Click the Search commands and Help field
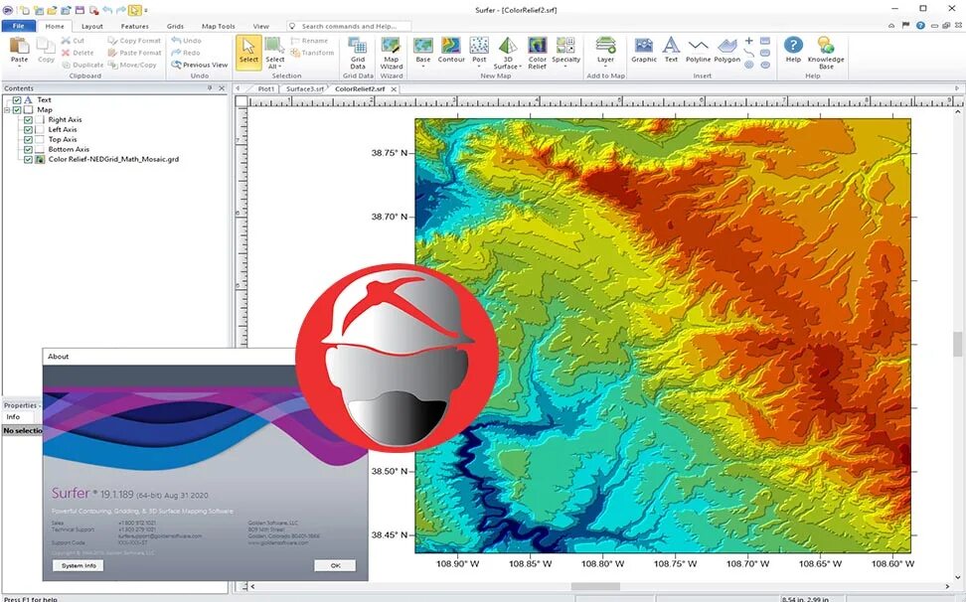 349,27
